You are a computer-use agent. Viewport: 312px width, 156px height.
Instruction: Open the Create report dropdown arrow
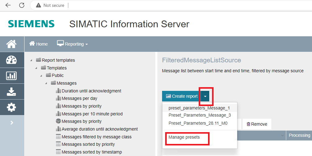[205, 96]
